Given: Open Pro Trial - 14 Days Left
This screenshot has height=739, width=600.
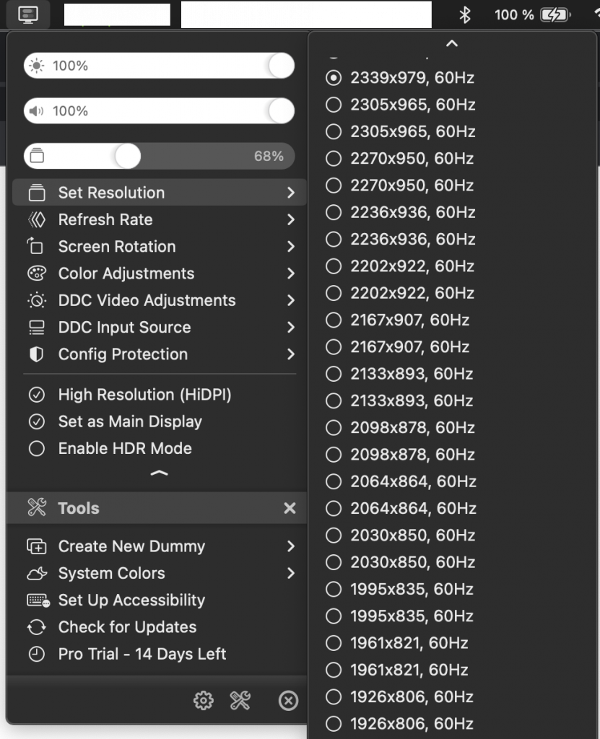Looking at the screenshot, I should click(143, 654).
